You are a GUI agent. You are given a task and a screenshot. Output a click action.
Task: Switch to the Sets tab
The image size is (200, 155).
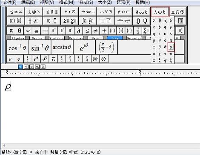[x=95, y=38]
